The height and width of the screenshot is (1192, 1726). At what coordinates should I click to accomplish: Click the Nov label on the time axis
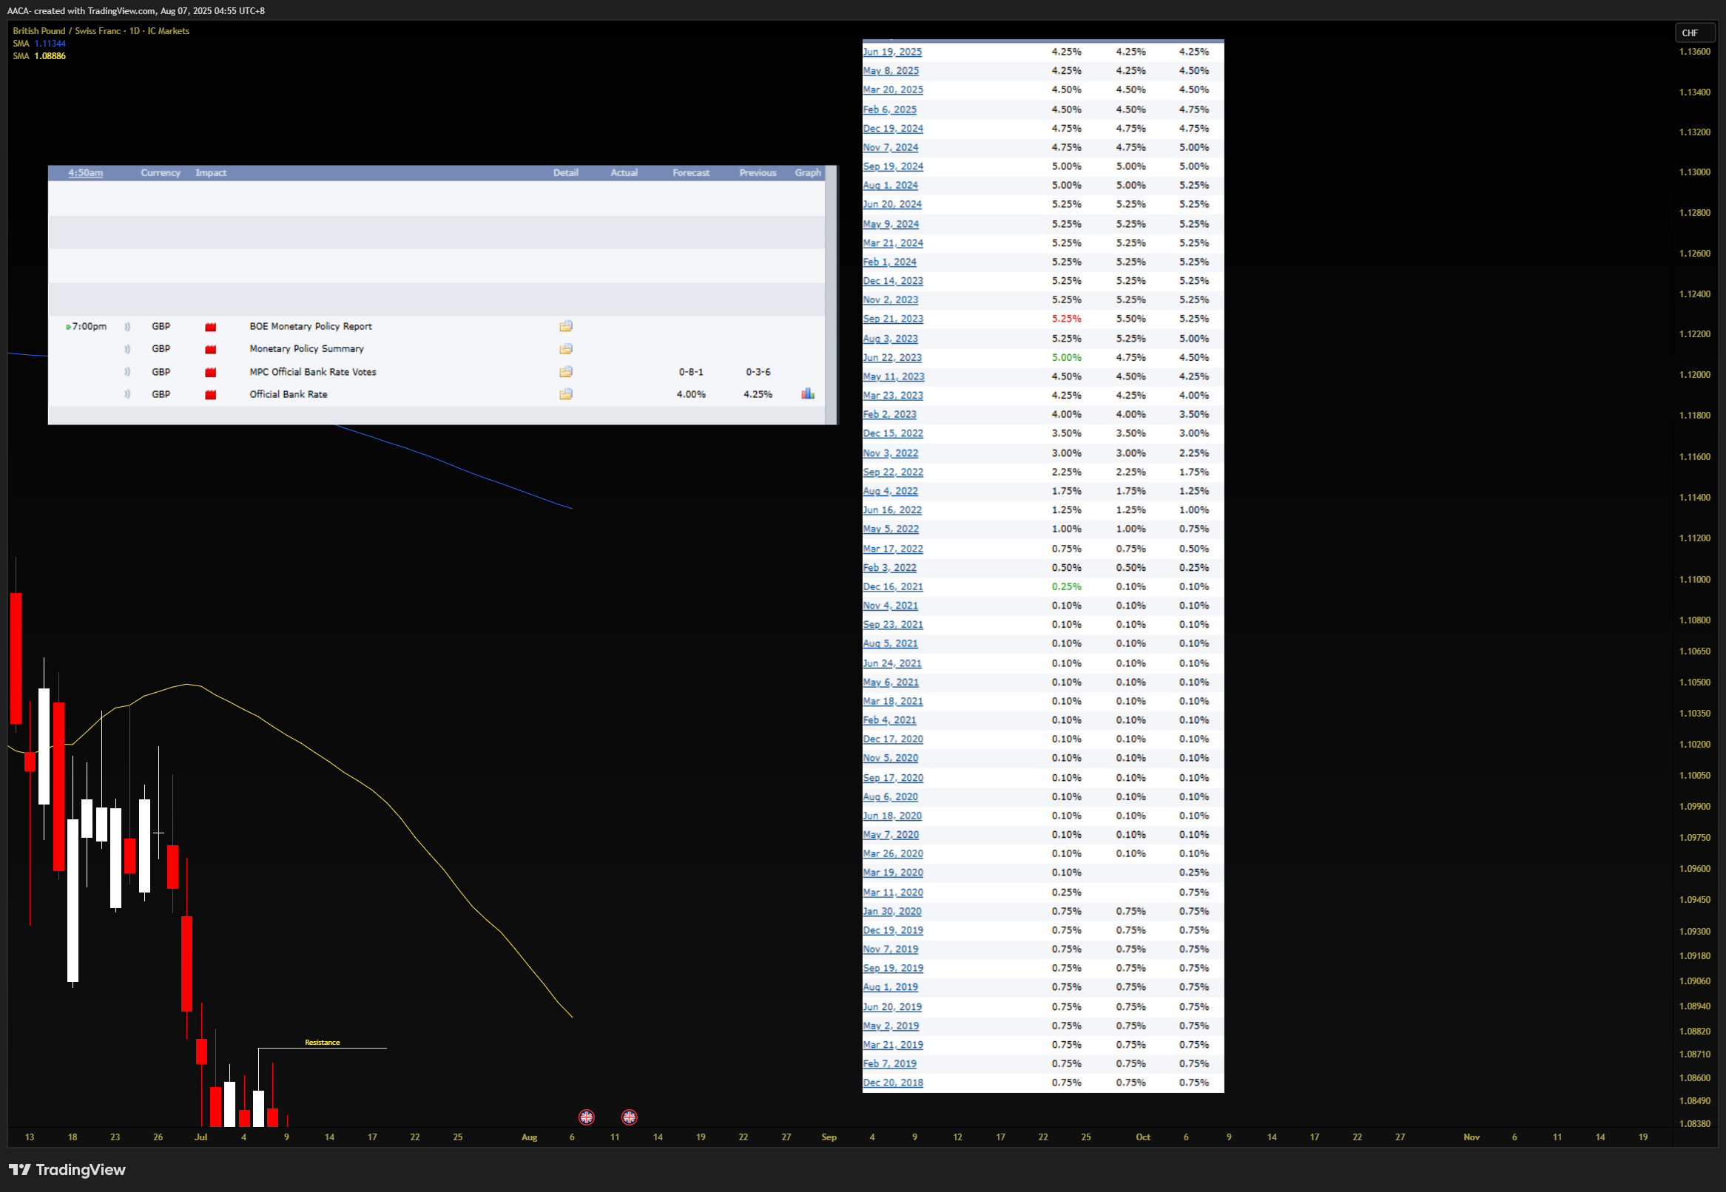[x=1472, y=1137]
